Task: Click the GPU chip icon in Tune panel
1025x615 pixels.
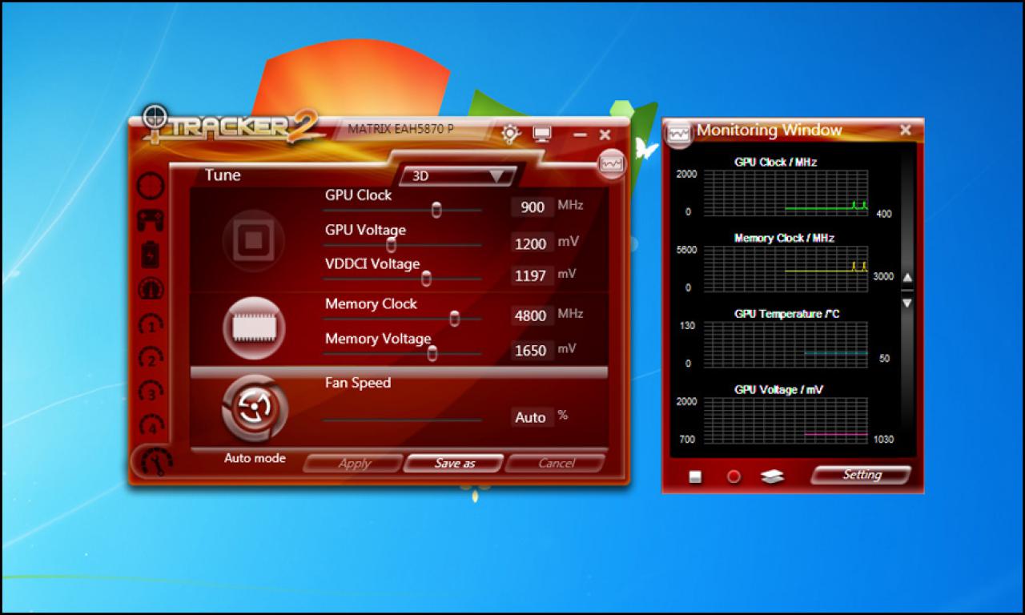Action: point(253,240)
